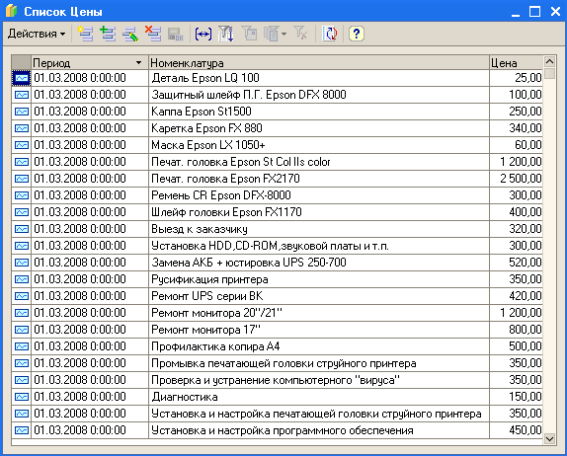Select Защитный шлейф П.Г. Epson DFX 8000

coord(319,95)
